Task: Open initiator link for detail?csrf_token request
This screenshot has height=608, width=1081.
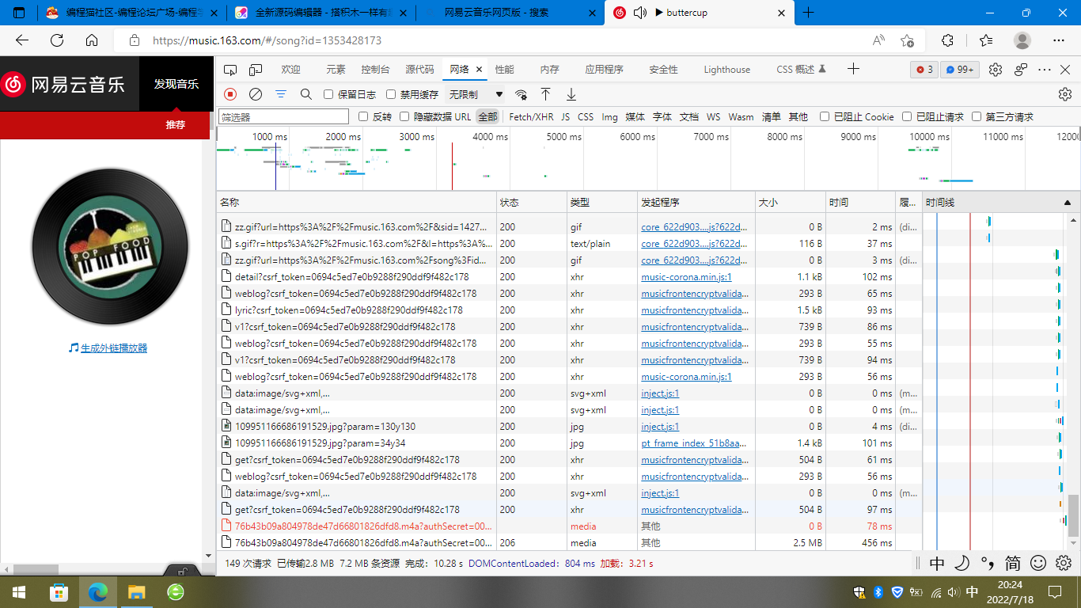Action: (686, 277)
